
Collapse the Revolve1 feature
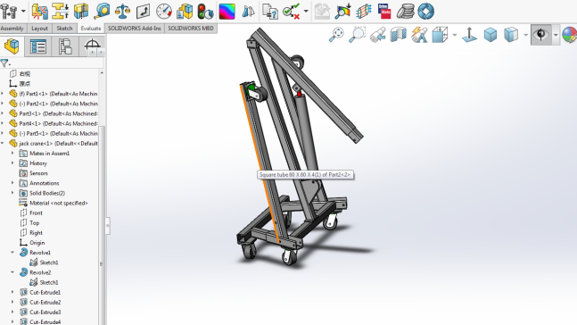point(12,253)
